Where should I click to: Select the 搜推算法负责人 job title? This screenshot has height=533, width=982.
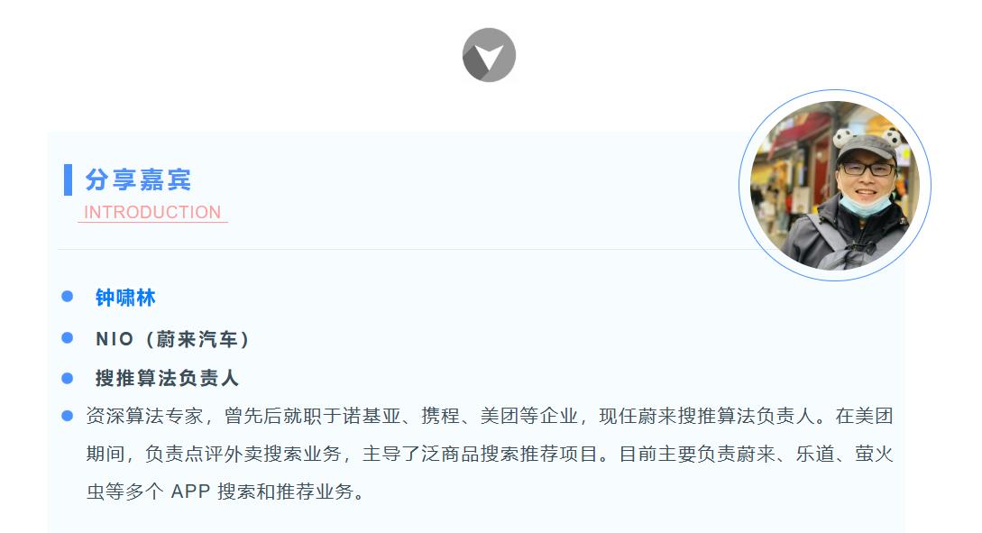(167, 378)
